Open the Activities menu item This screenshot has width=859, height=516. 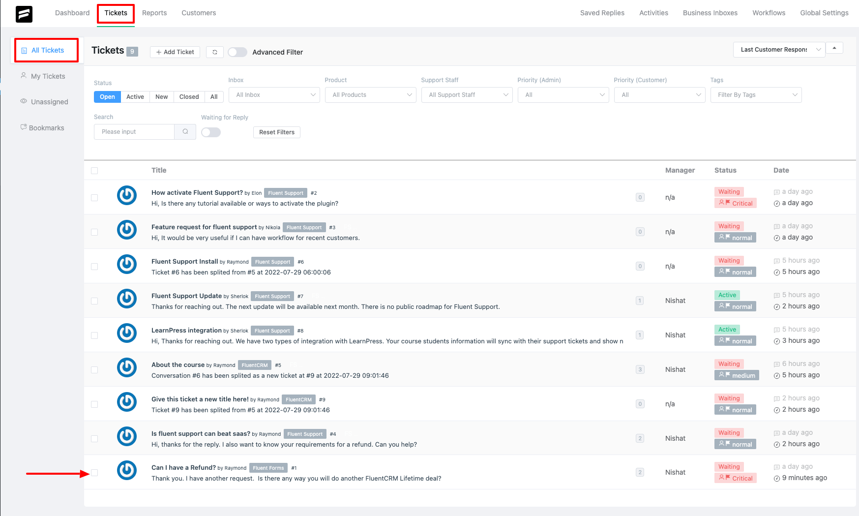pyautogui.click(x=653, y=13)
